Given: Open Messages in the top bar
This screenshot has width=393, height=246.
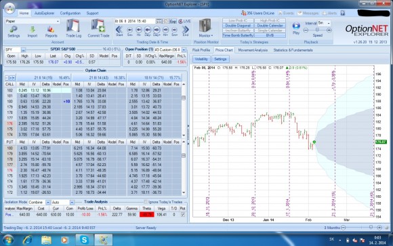Looking at the screenshot, I should coord(308,13).
